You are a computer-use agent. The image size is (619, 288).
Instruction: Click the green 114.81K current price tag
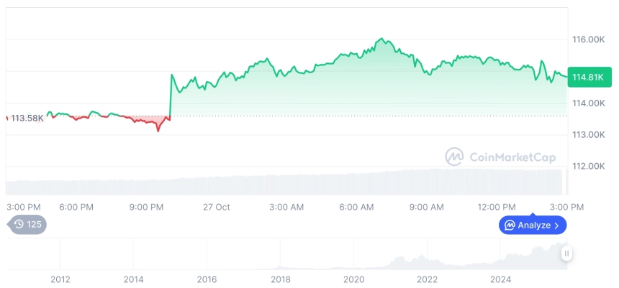click(587, 77)
